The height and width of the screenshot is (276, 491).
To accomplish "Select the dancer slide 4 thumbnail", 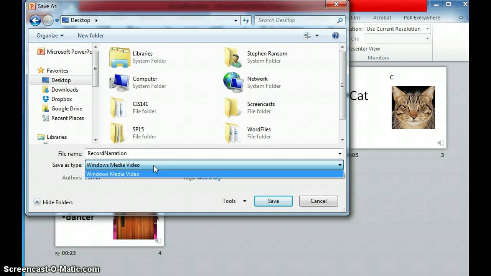I will pyautogui.click(x=109, y=229).
